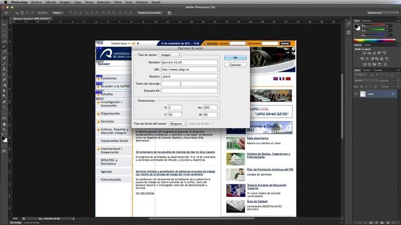This screenshot has height=225, width=401.
Task: Add a Brightness/Contrast adjustment
Action: click(x=364, y=53)
